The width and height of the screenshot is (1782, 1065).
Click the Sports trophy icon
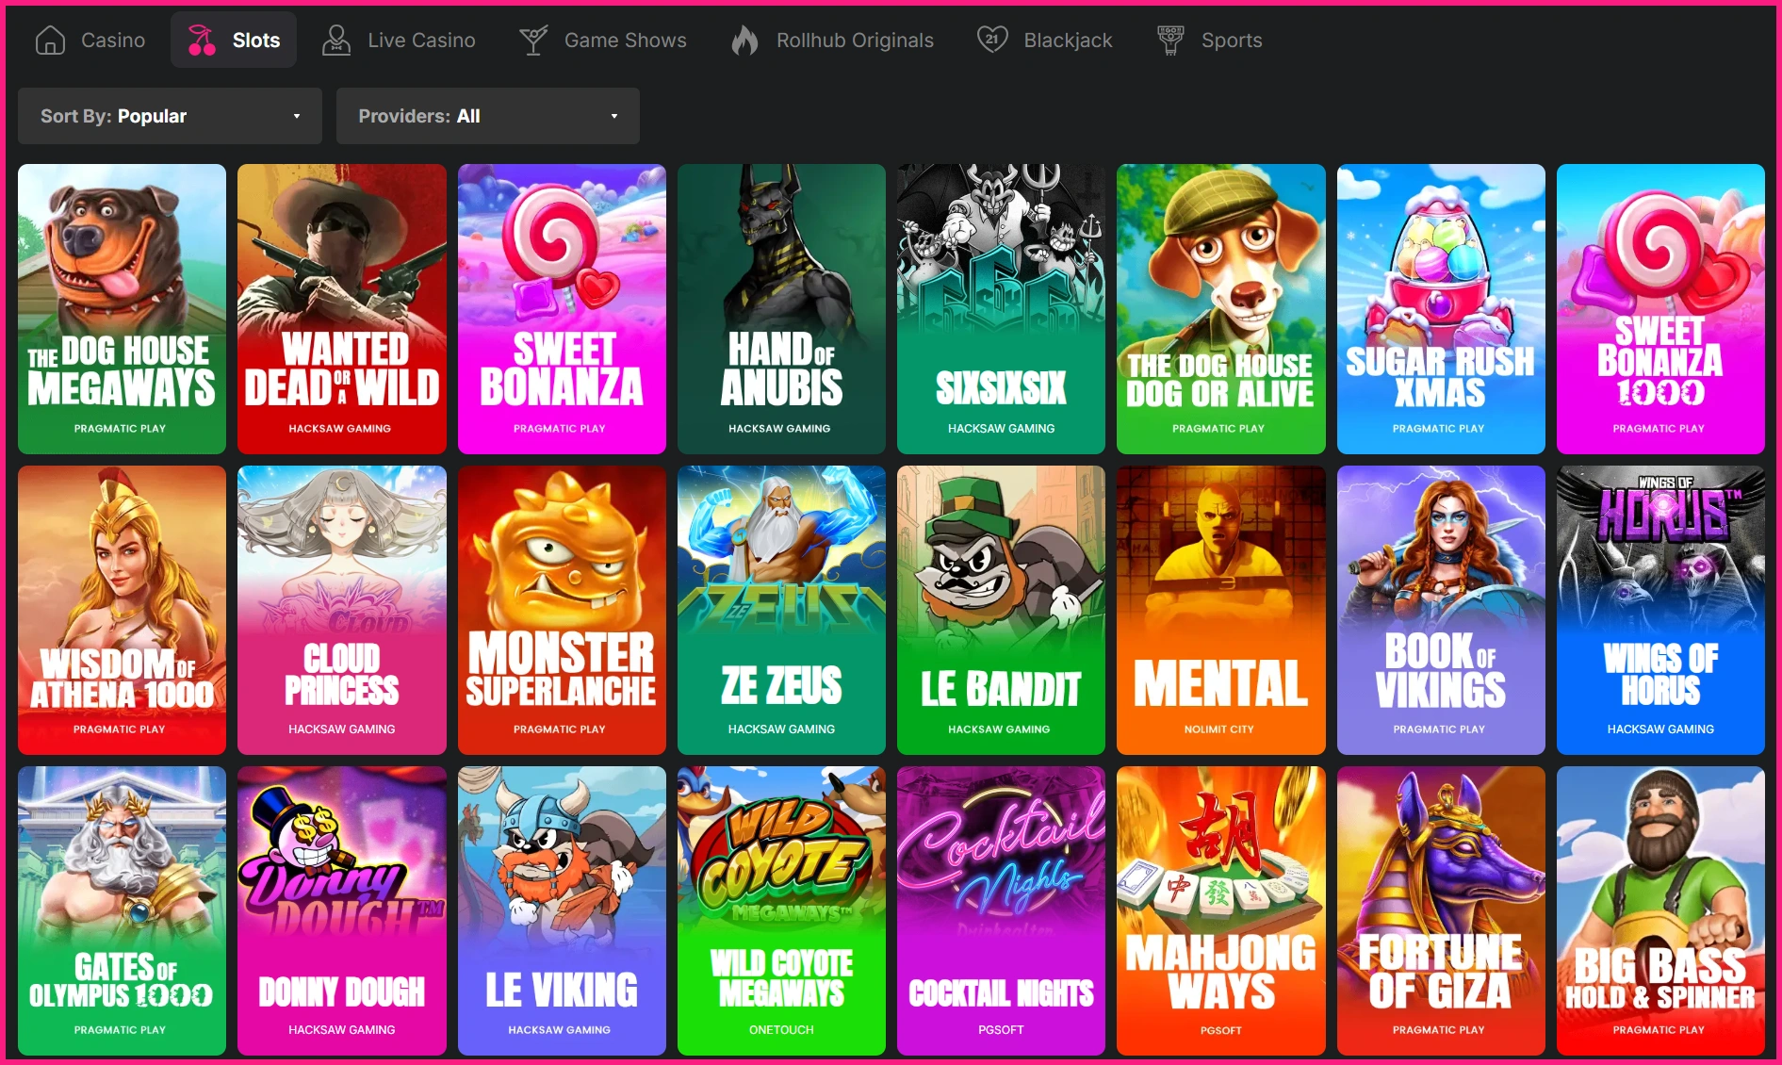(1170, 40)
